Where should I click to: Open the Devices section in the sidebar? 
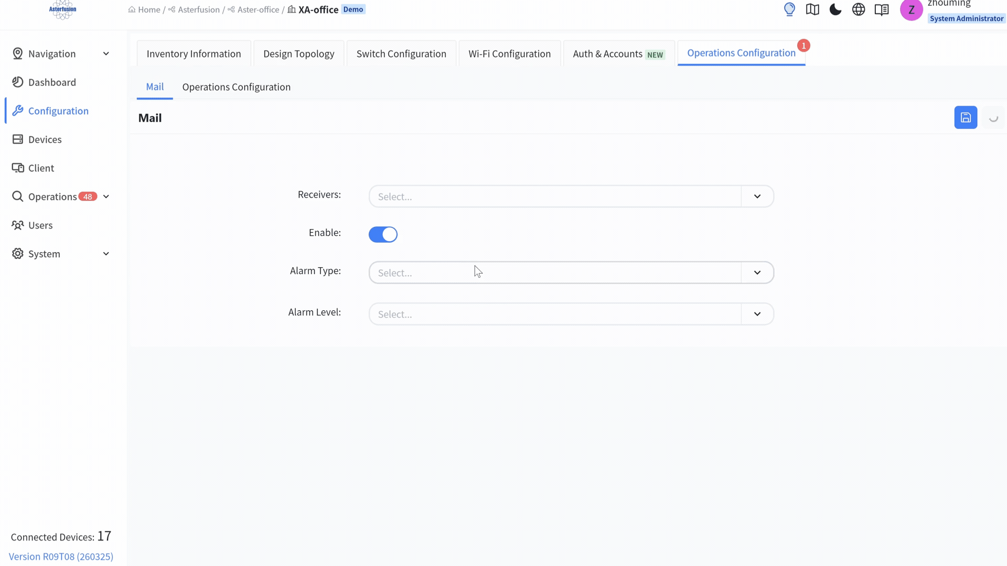pos(45,139)
